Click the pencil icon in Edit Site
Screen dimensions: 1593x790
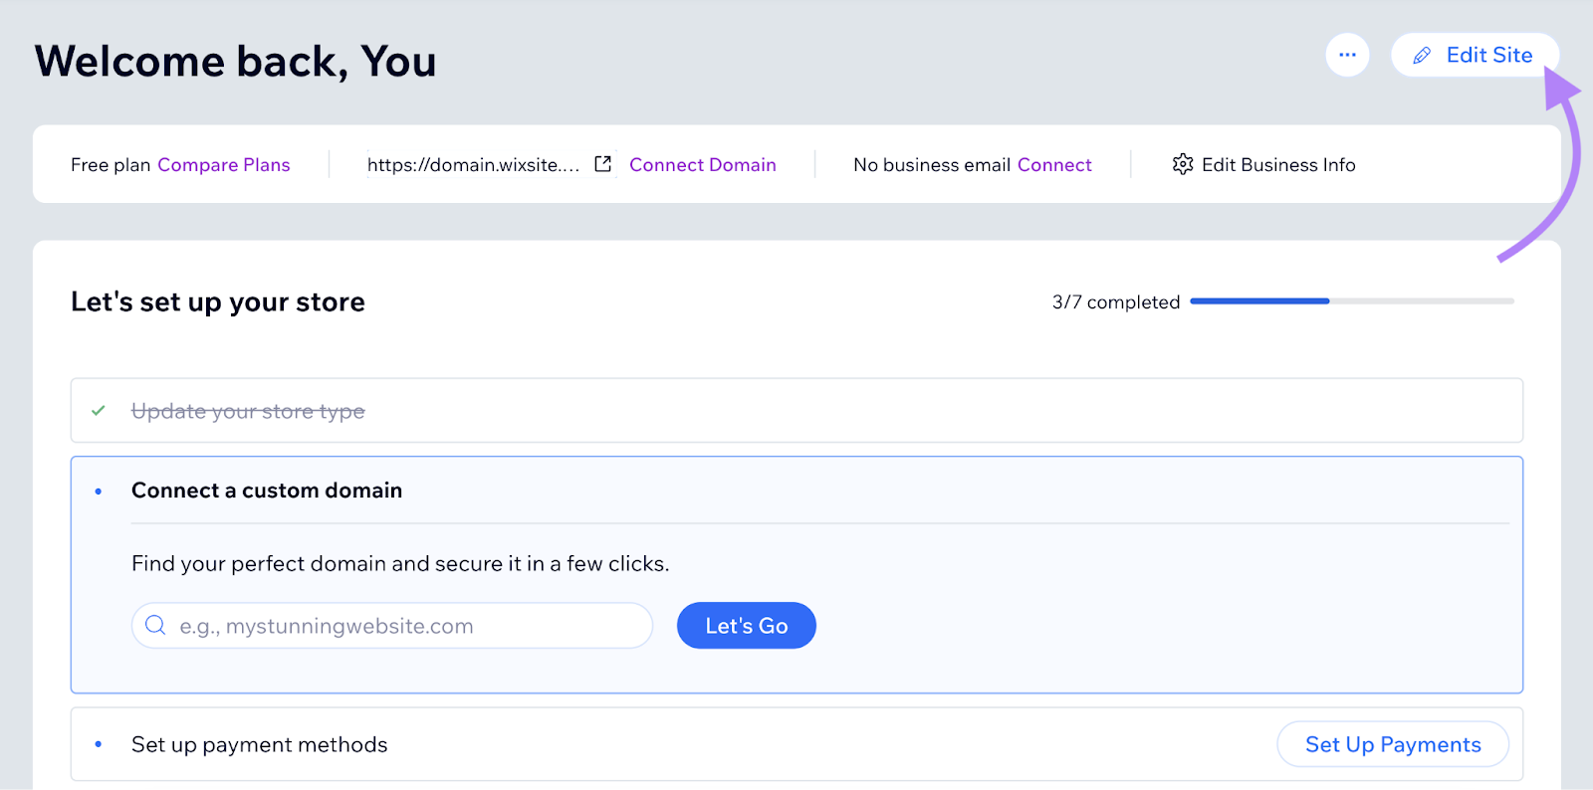click(x=1422, y=56)
